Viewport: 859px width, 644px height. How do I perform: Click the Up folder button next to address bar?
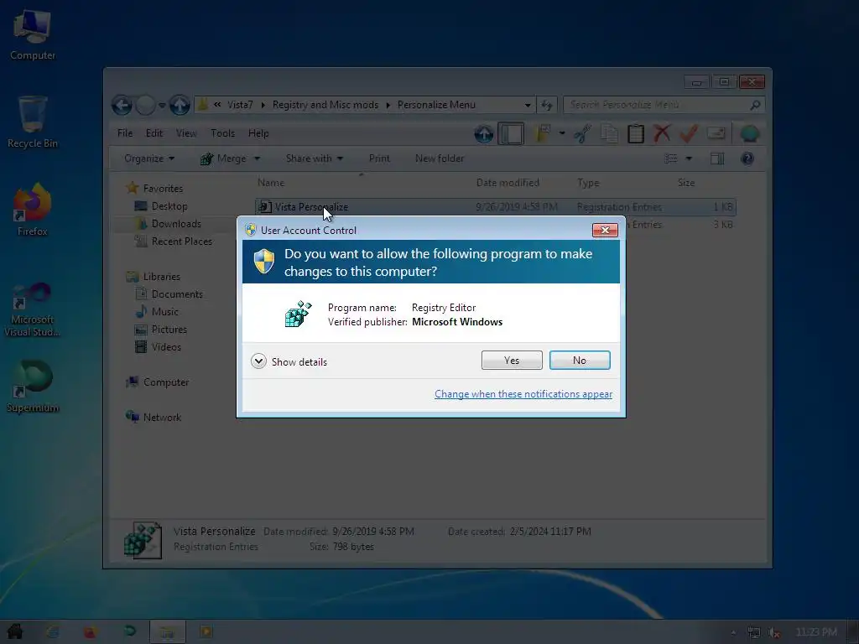tap(180, 105)
